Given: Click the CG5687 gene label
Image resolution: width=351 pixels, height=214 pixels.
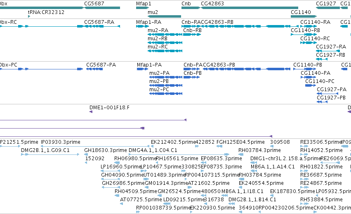Looking at the screenshot, I should click(94, 4).
